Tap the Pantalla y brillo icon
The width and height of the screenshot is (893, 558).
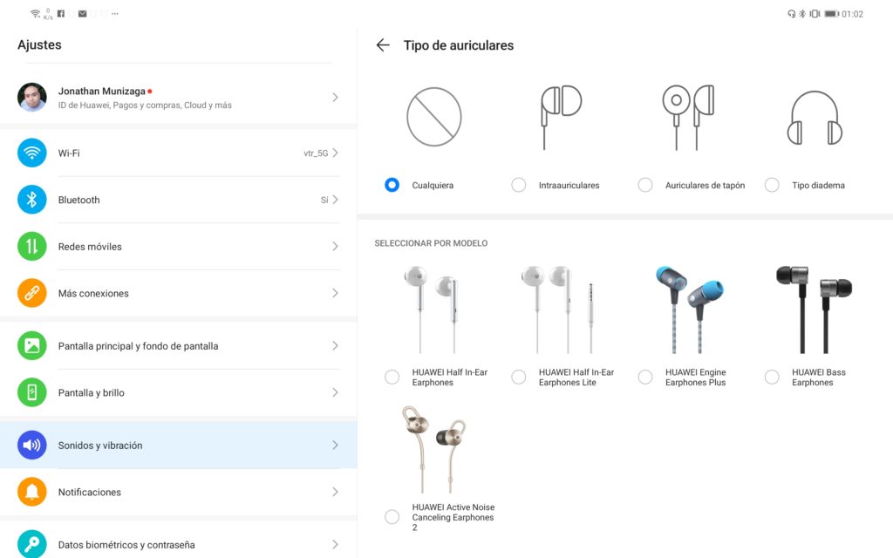[32, 392]
